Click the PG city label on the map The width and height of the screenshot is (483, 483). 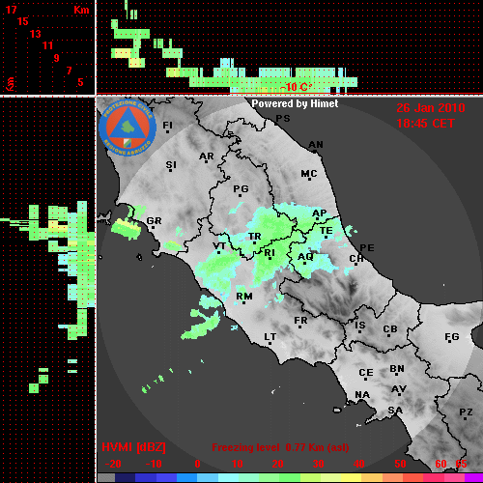pos(241,188)
